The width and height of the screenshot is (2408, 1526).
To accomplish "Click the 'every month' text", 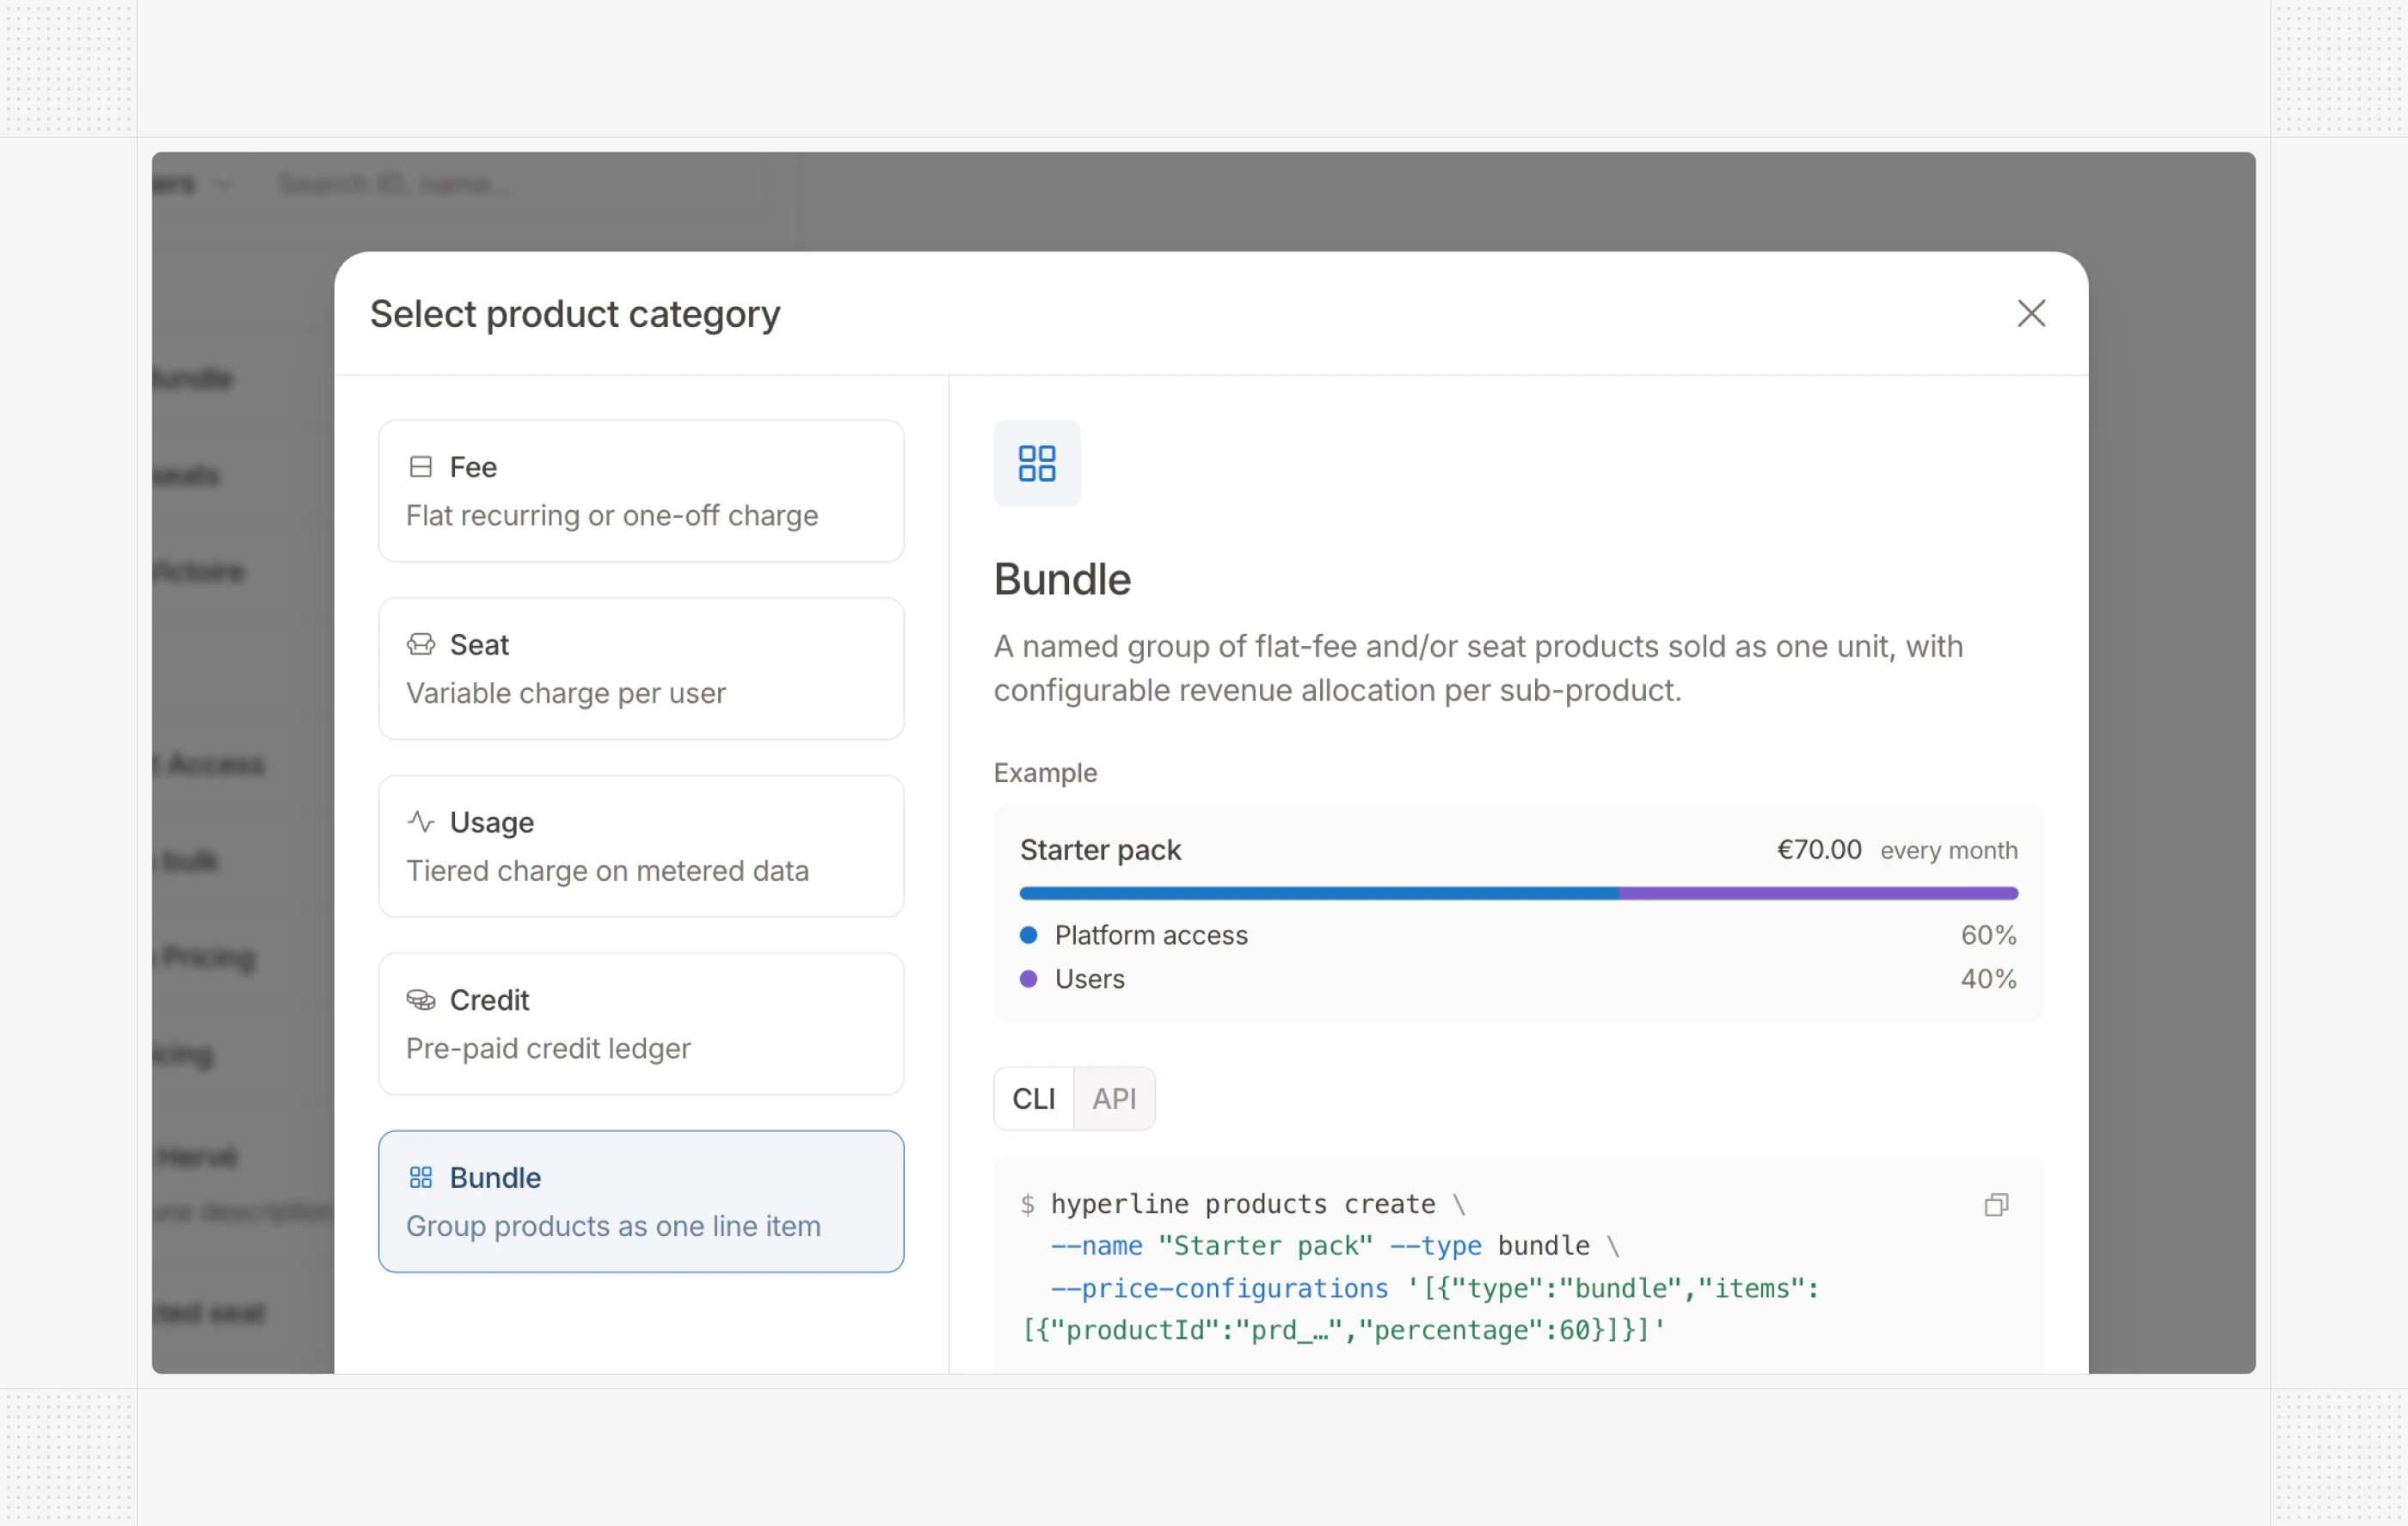I will click(1949, 851).
